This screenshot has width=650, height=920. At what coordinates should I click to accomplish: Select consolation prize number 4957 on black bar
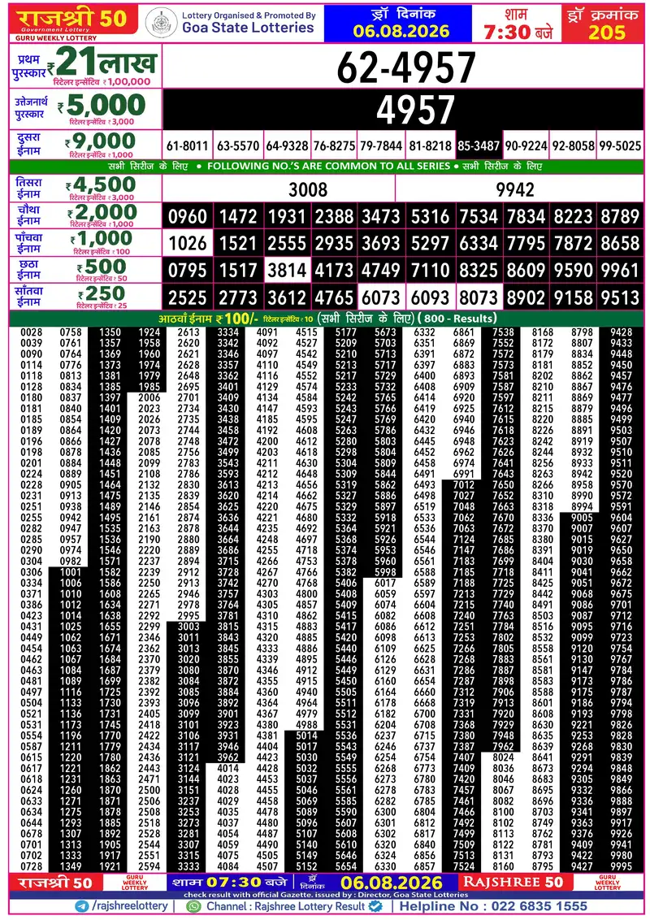pyautogui.click(x=415, y=110)
